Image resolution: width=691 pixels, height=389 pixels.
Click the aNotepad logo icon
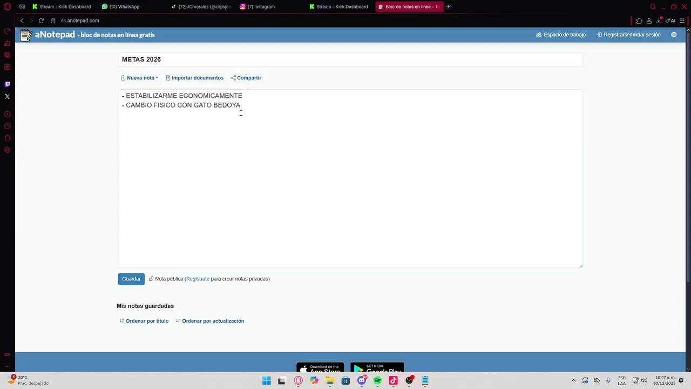(x=25, y=35)
